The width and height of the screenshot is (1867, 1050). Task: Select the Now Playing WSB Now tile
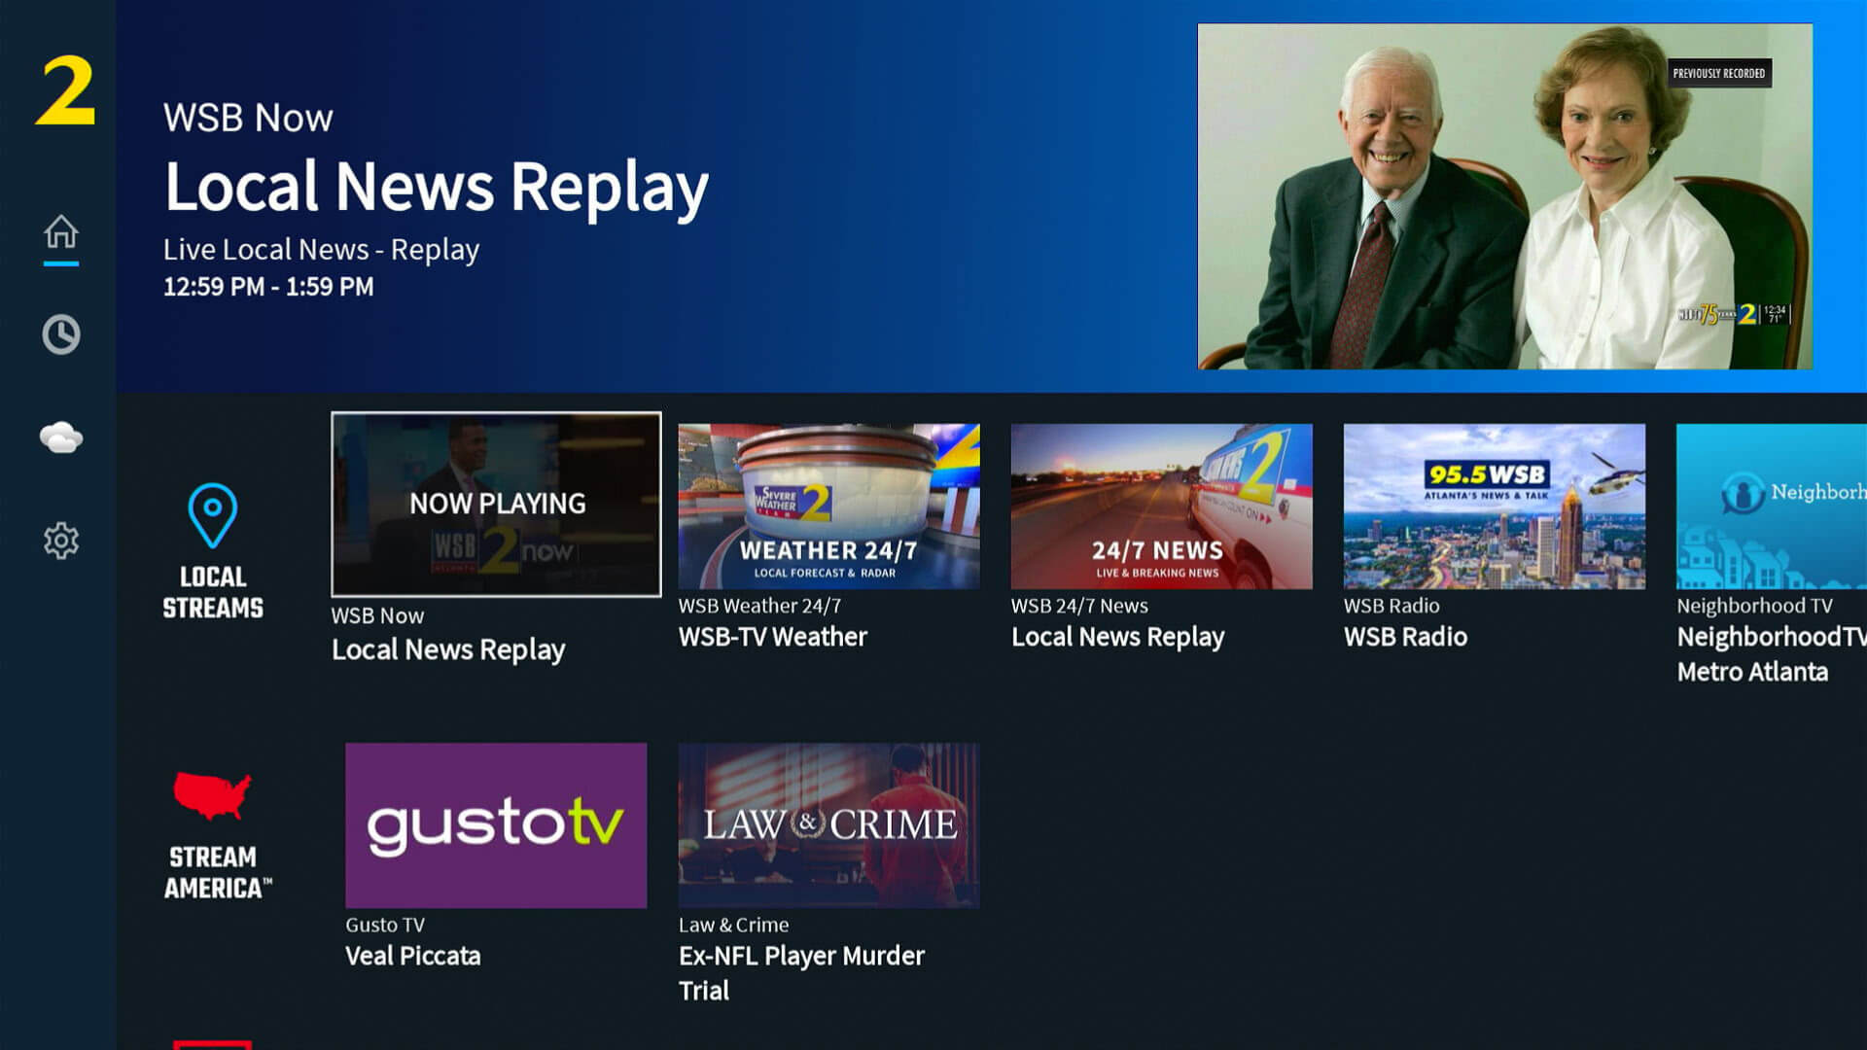pyautogui.click(x=496, y=504)
